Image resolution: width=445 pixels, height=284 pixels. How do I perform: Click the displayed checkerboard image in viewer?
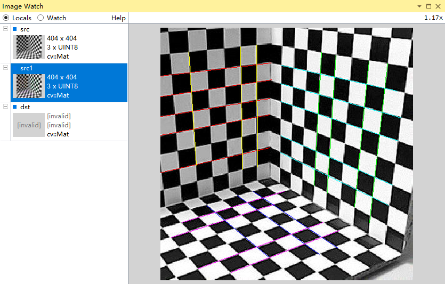click(287, 154)
